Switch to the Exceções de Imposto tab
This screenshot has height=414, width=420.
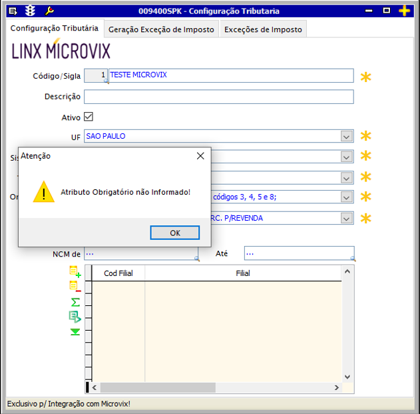(x=263, y=29)
